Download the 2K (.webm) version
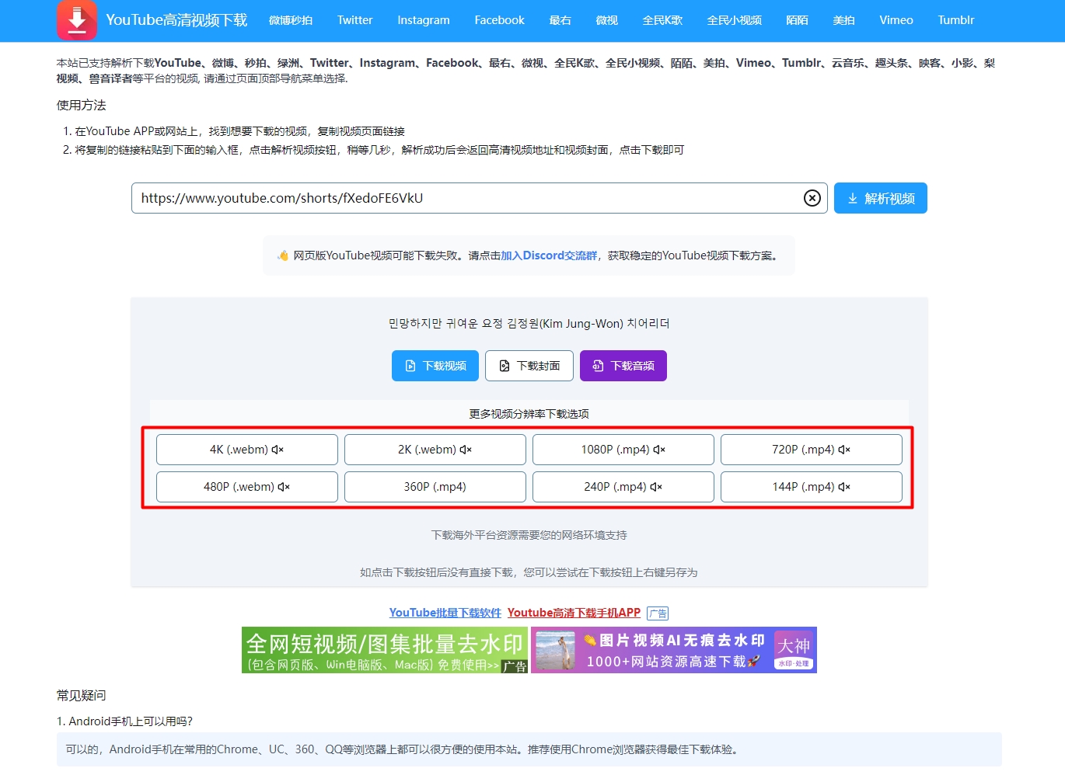This screenshot has width=1065, height=775. point(435,450)
